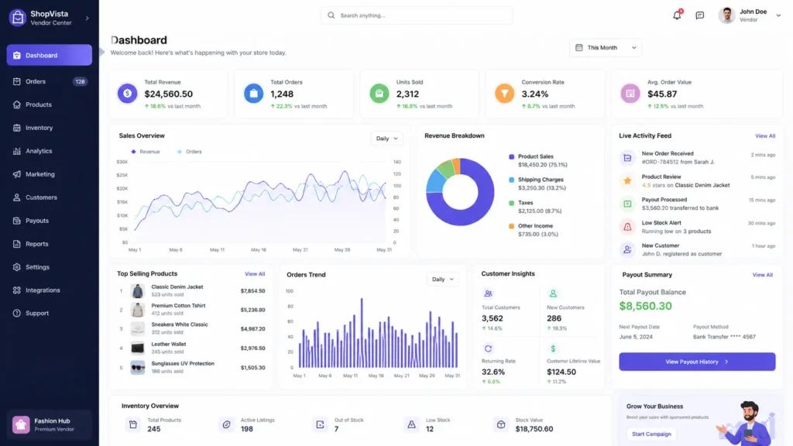Click the View Payout History button

click(697, 362)
